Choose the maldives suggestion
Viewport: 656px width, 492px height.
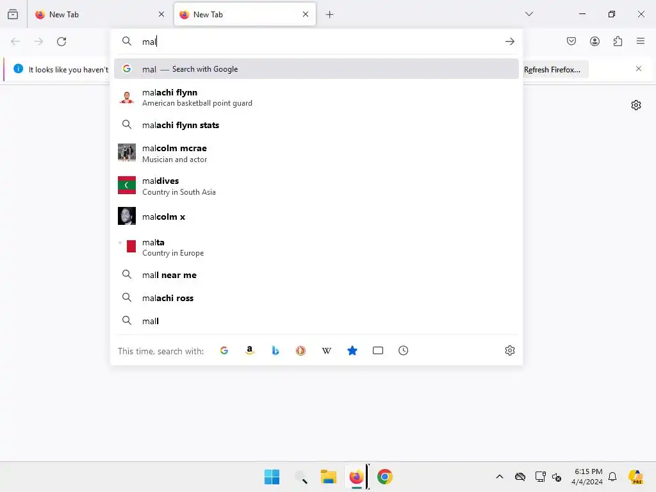316,186
